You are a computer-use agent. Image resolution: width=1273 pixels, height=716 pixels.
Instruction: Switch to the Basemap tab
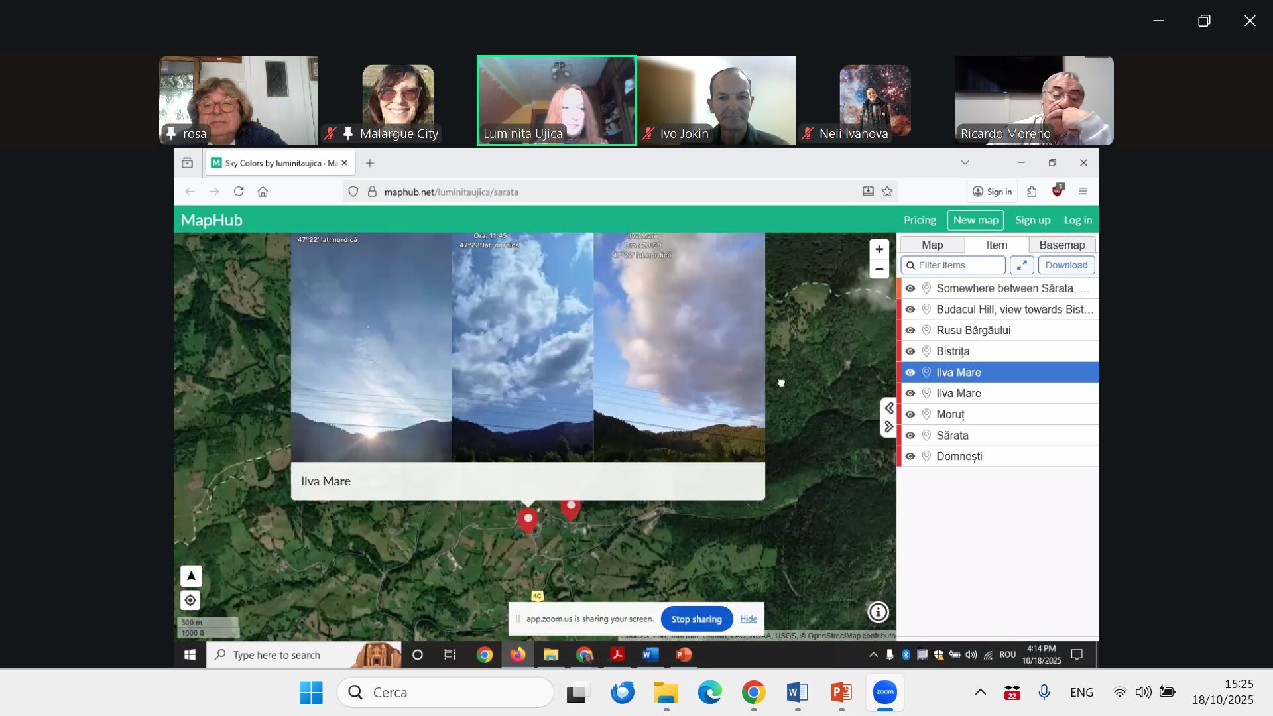[1061, 245]
